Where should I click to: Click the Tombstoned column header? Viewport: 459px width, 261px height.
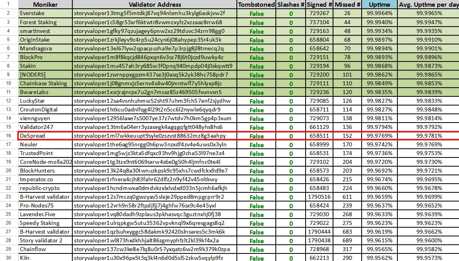[x=256, y=4]
